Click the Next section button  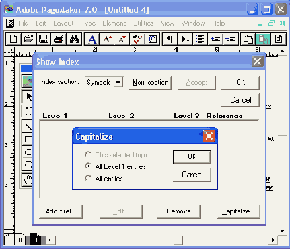point(150,83)
